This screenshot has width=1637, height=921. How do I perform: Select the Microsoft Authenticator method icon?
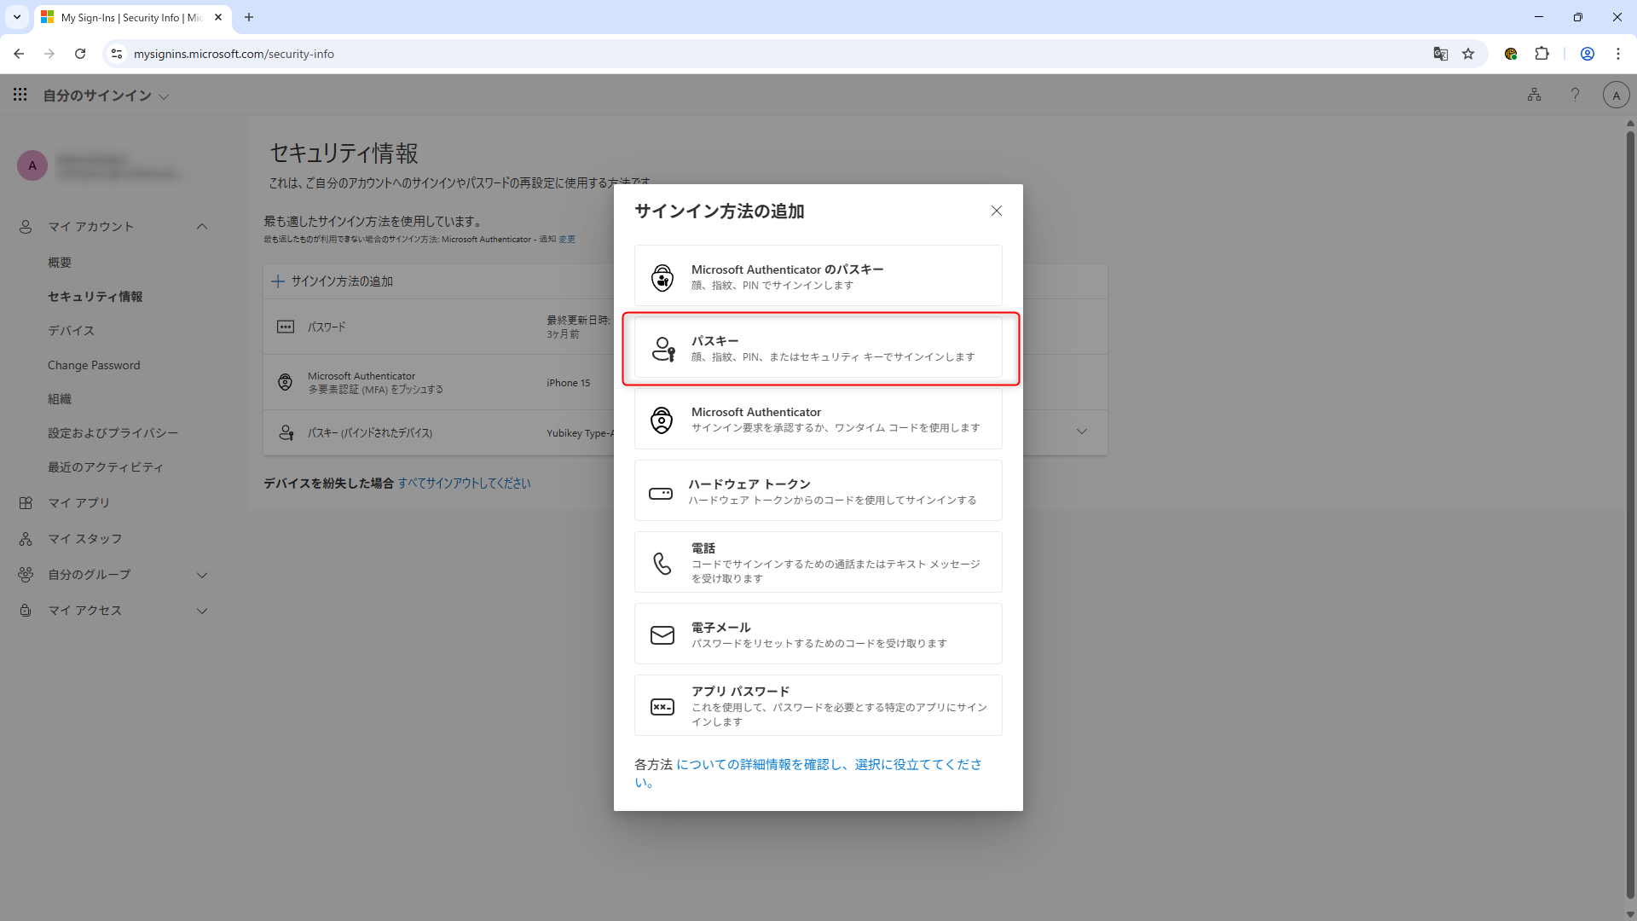pyautogui.click(x=662, y=420)
